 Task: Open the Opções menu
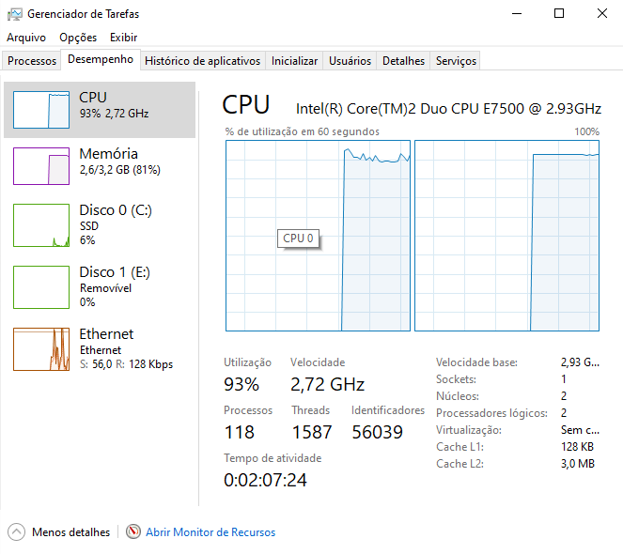78,38
